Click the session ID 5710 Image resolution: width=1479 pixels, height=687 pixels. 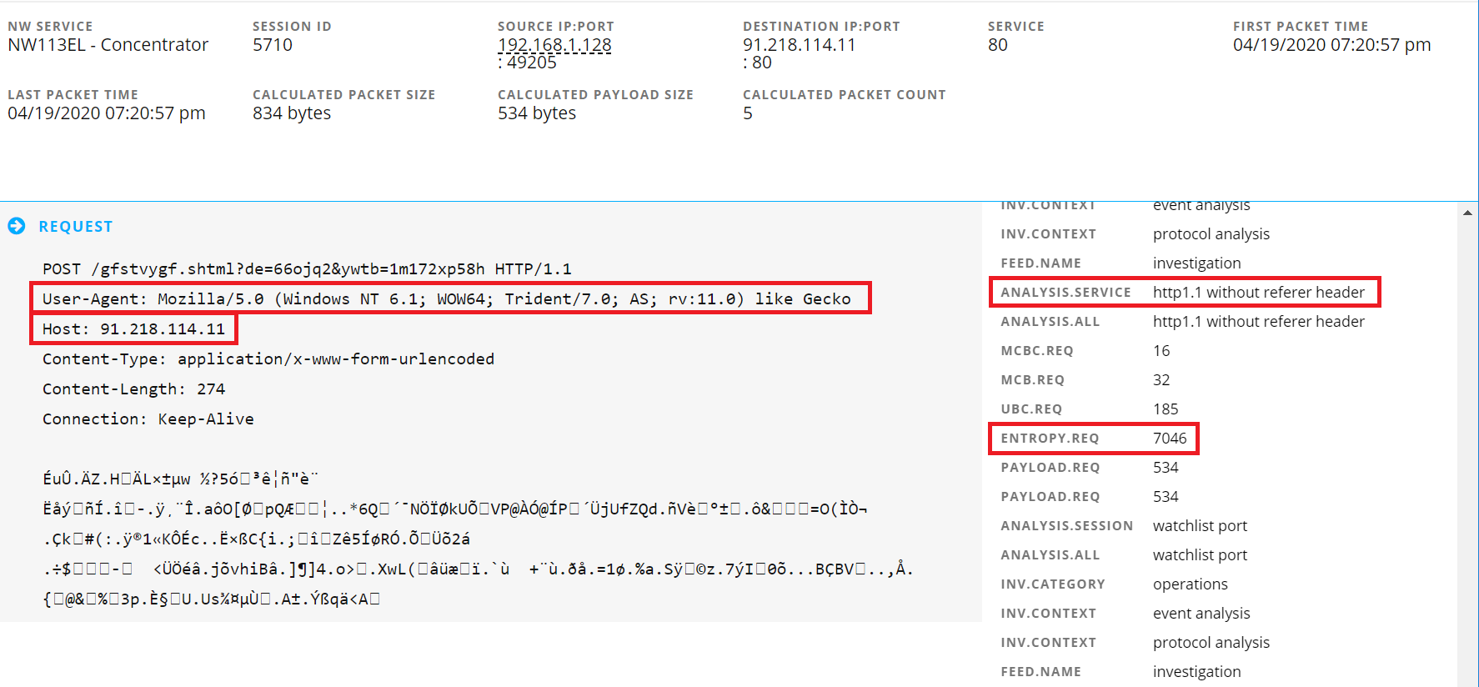[273, 45]
